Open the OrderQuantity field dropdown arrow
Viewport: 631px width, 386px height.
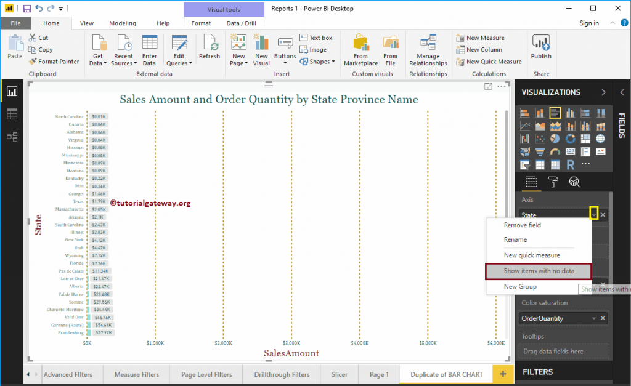[593, 318]
